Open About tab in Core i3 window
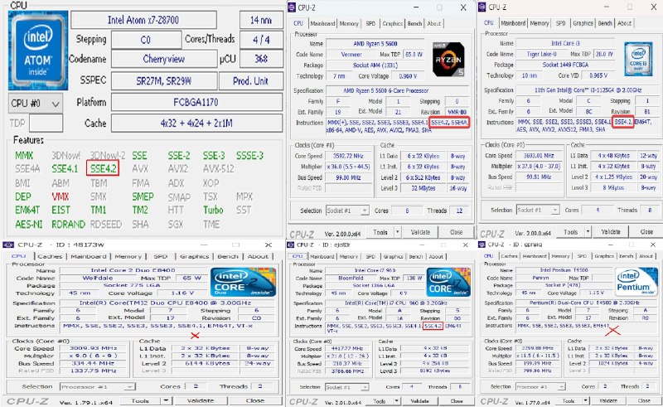The width and height of the screenshot is (663, 407). tap(625, 23)
